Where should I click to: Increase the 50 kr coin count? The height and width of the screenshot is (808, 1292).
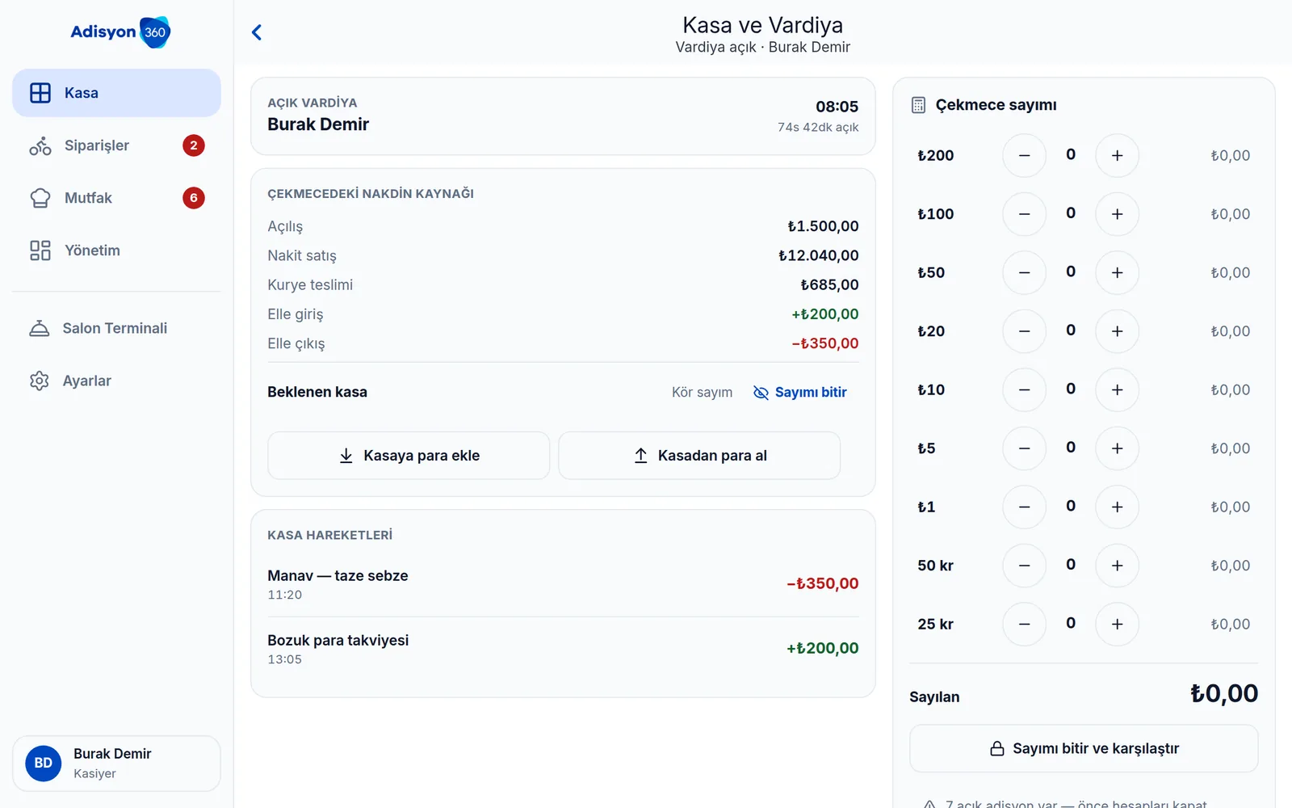point(1118,566)
